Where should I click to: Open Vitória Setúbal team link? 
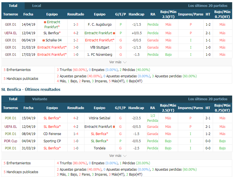point(99,118)
